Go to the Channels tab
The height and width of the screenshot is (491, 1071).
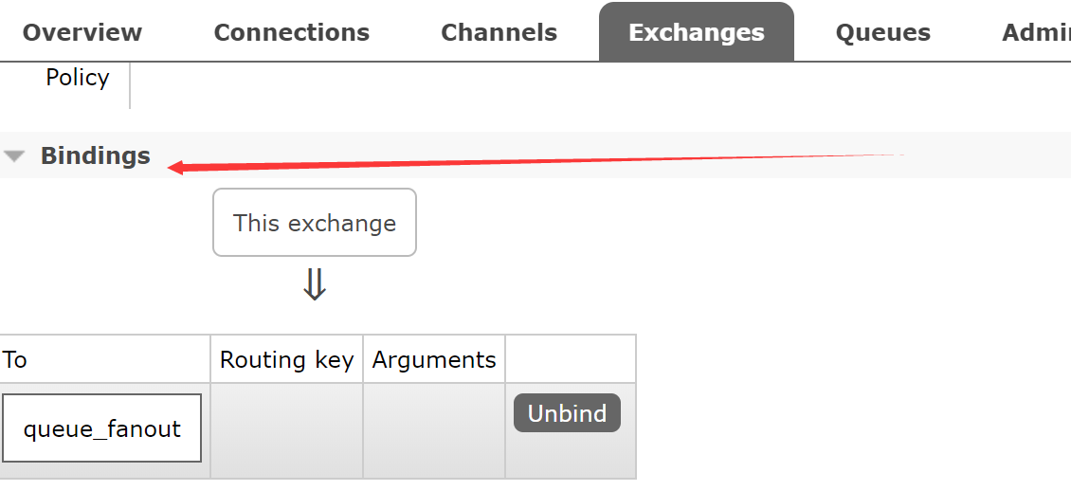(x=499, y=32)
